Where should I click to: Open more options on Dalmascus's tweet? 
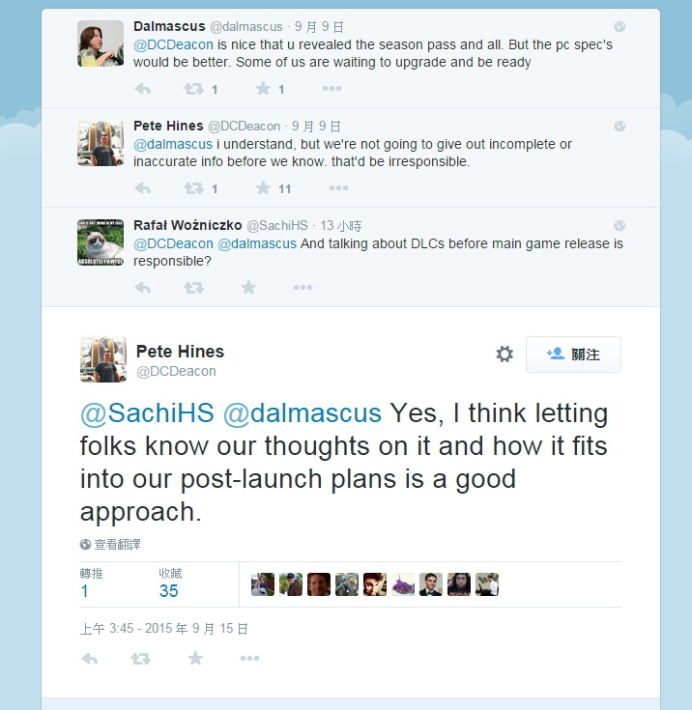tap(332, 89)
